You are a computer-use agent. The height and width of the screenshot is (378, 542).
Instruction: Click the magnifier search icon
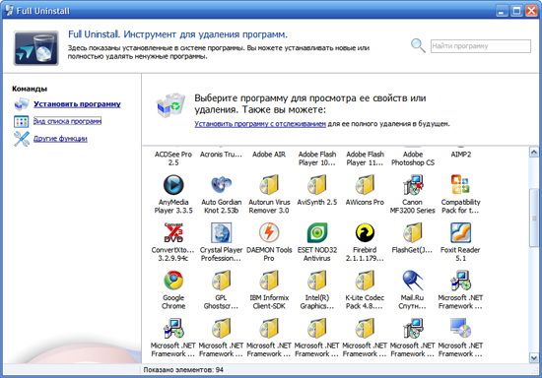tap(418, 45)
